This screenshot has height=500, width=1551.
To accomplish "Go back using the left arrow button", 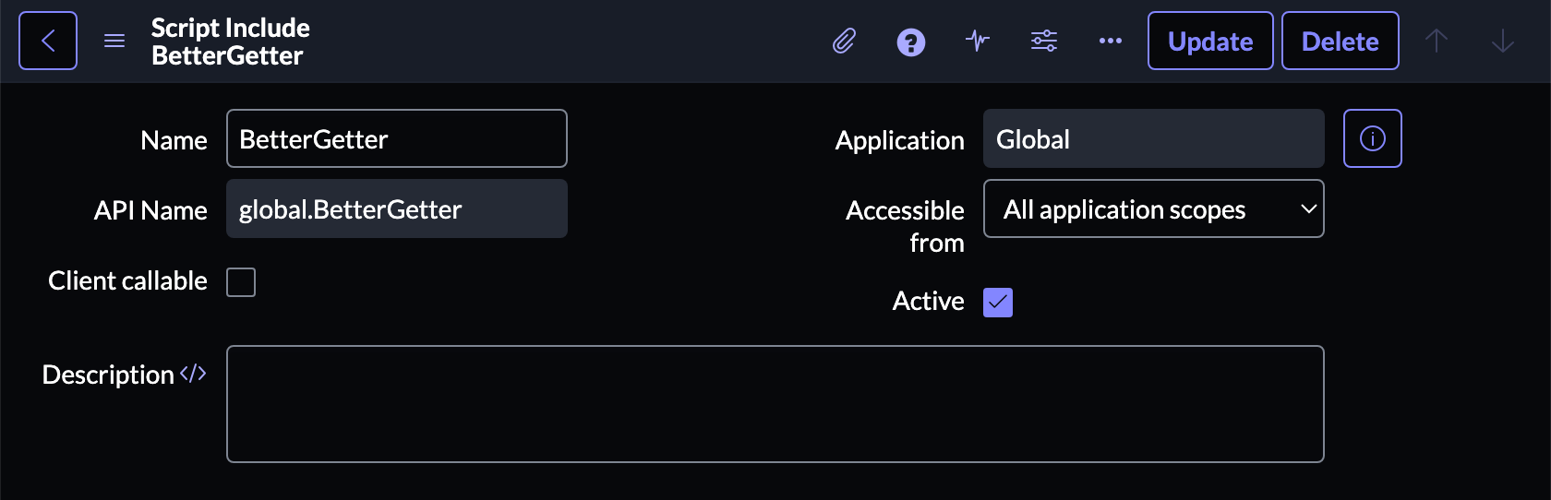I will [48, 41].
